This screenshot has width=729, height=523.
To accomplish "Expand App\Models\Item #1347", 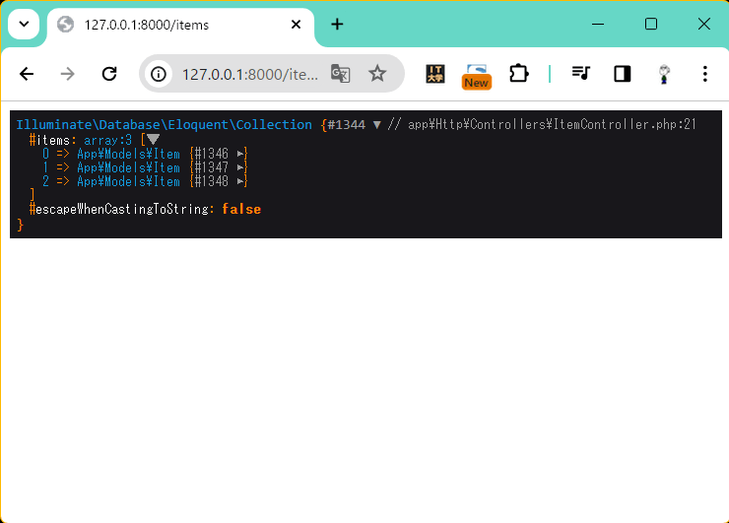I will [240, 167].
